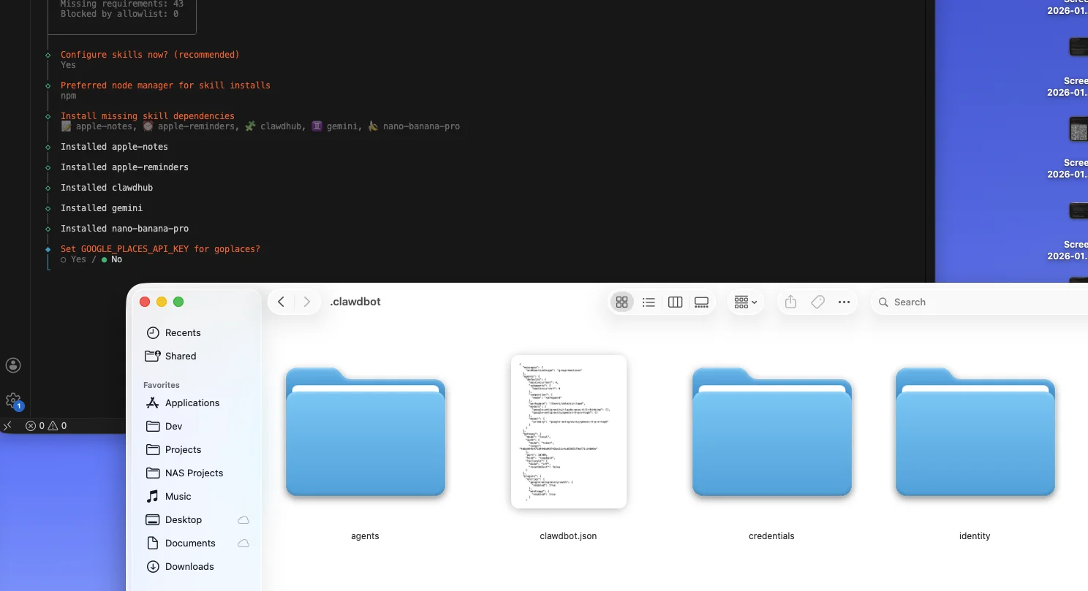Click the Share icon in Finder toolbar
Viewport: 1088px width, 591px height.
tap(790, 302)
